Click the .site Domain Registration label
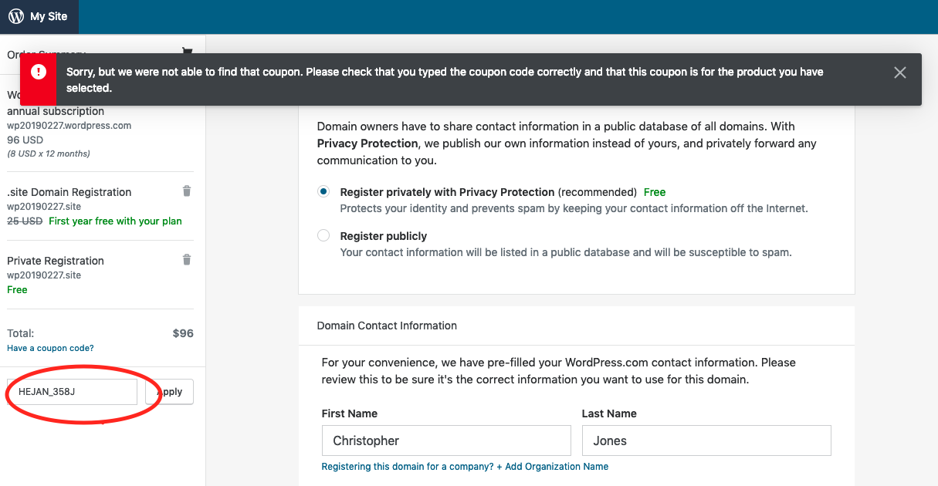 tap(69, 192)
